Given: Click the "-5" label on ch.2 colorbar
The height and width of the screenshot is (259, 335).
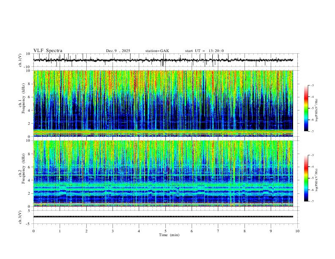Looking at the screenshot, I should [312, 178].
